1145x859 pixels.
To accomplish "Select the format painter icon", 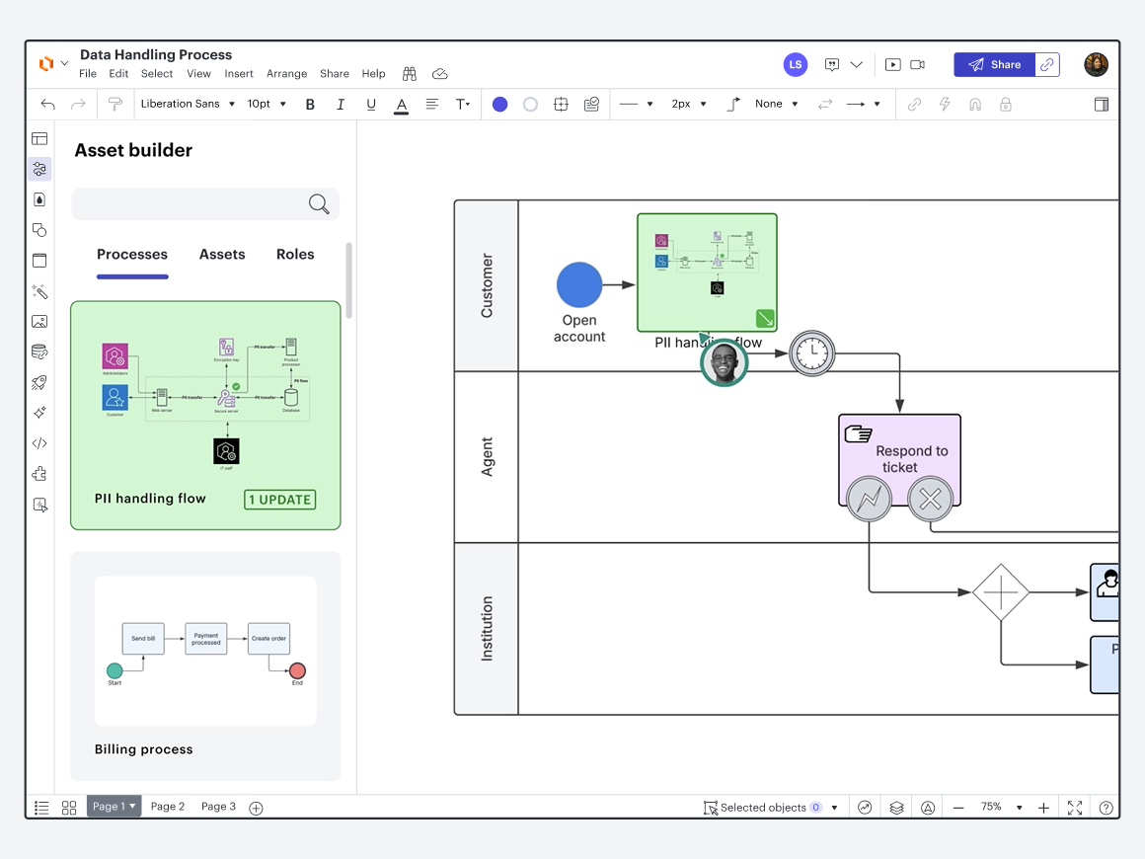I will 115,105.
